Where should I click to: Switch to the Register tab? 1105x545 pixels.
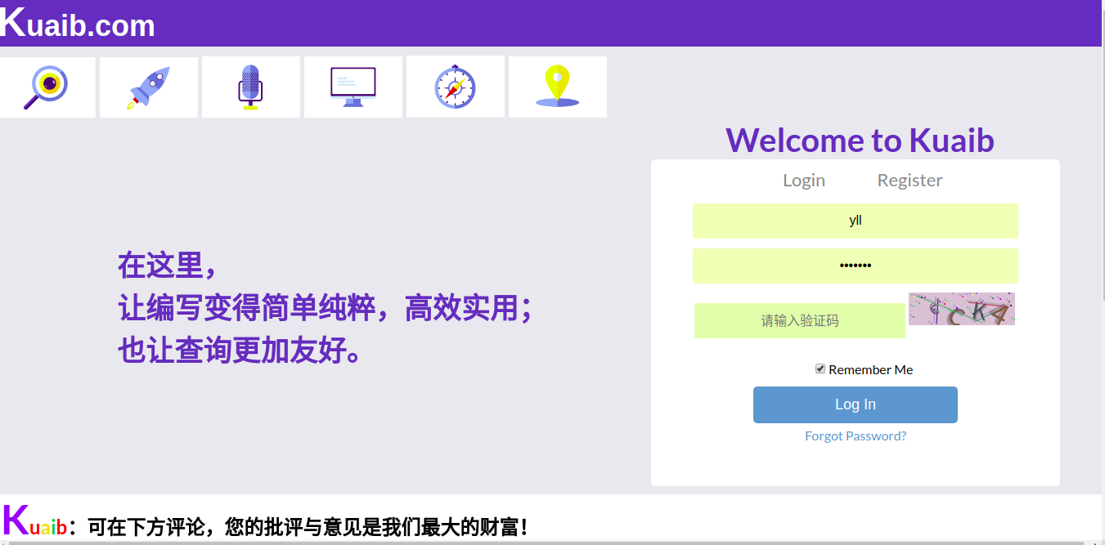(910, 180)
